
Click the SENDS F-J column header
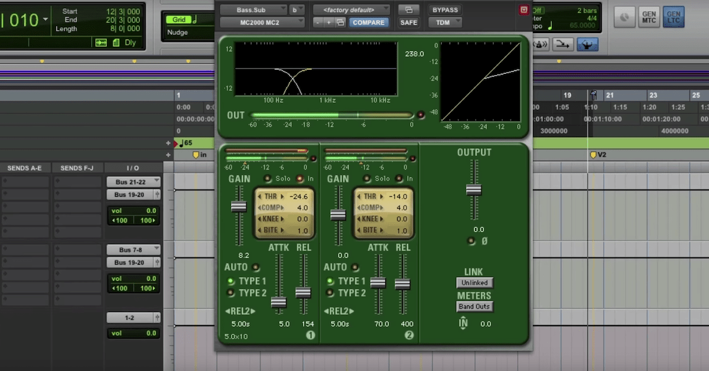click(77, 168)
